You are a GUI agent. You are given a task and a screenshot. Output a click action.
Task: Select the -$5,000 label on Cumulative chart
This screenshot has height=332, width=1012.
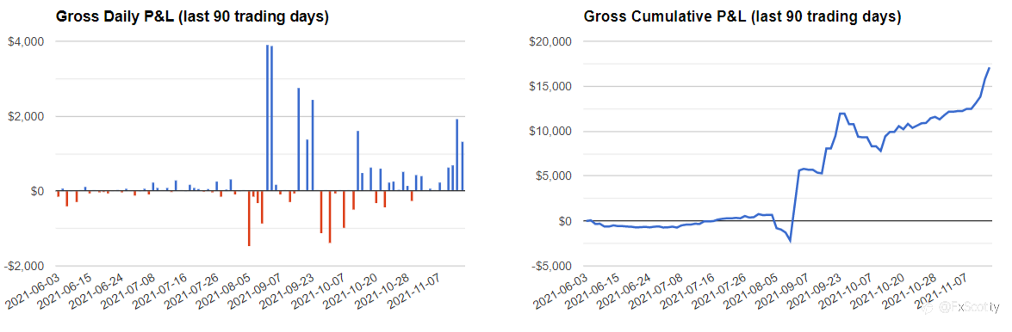point(552,267)
